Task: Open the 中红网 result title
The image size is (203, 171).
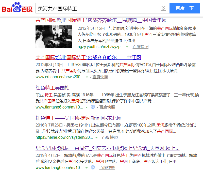Action: [88, 57]
